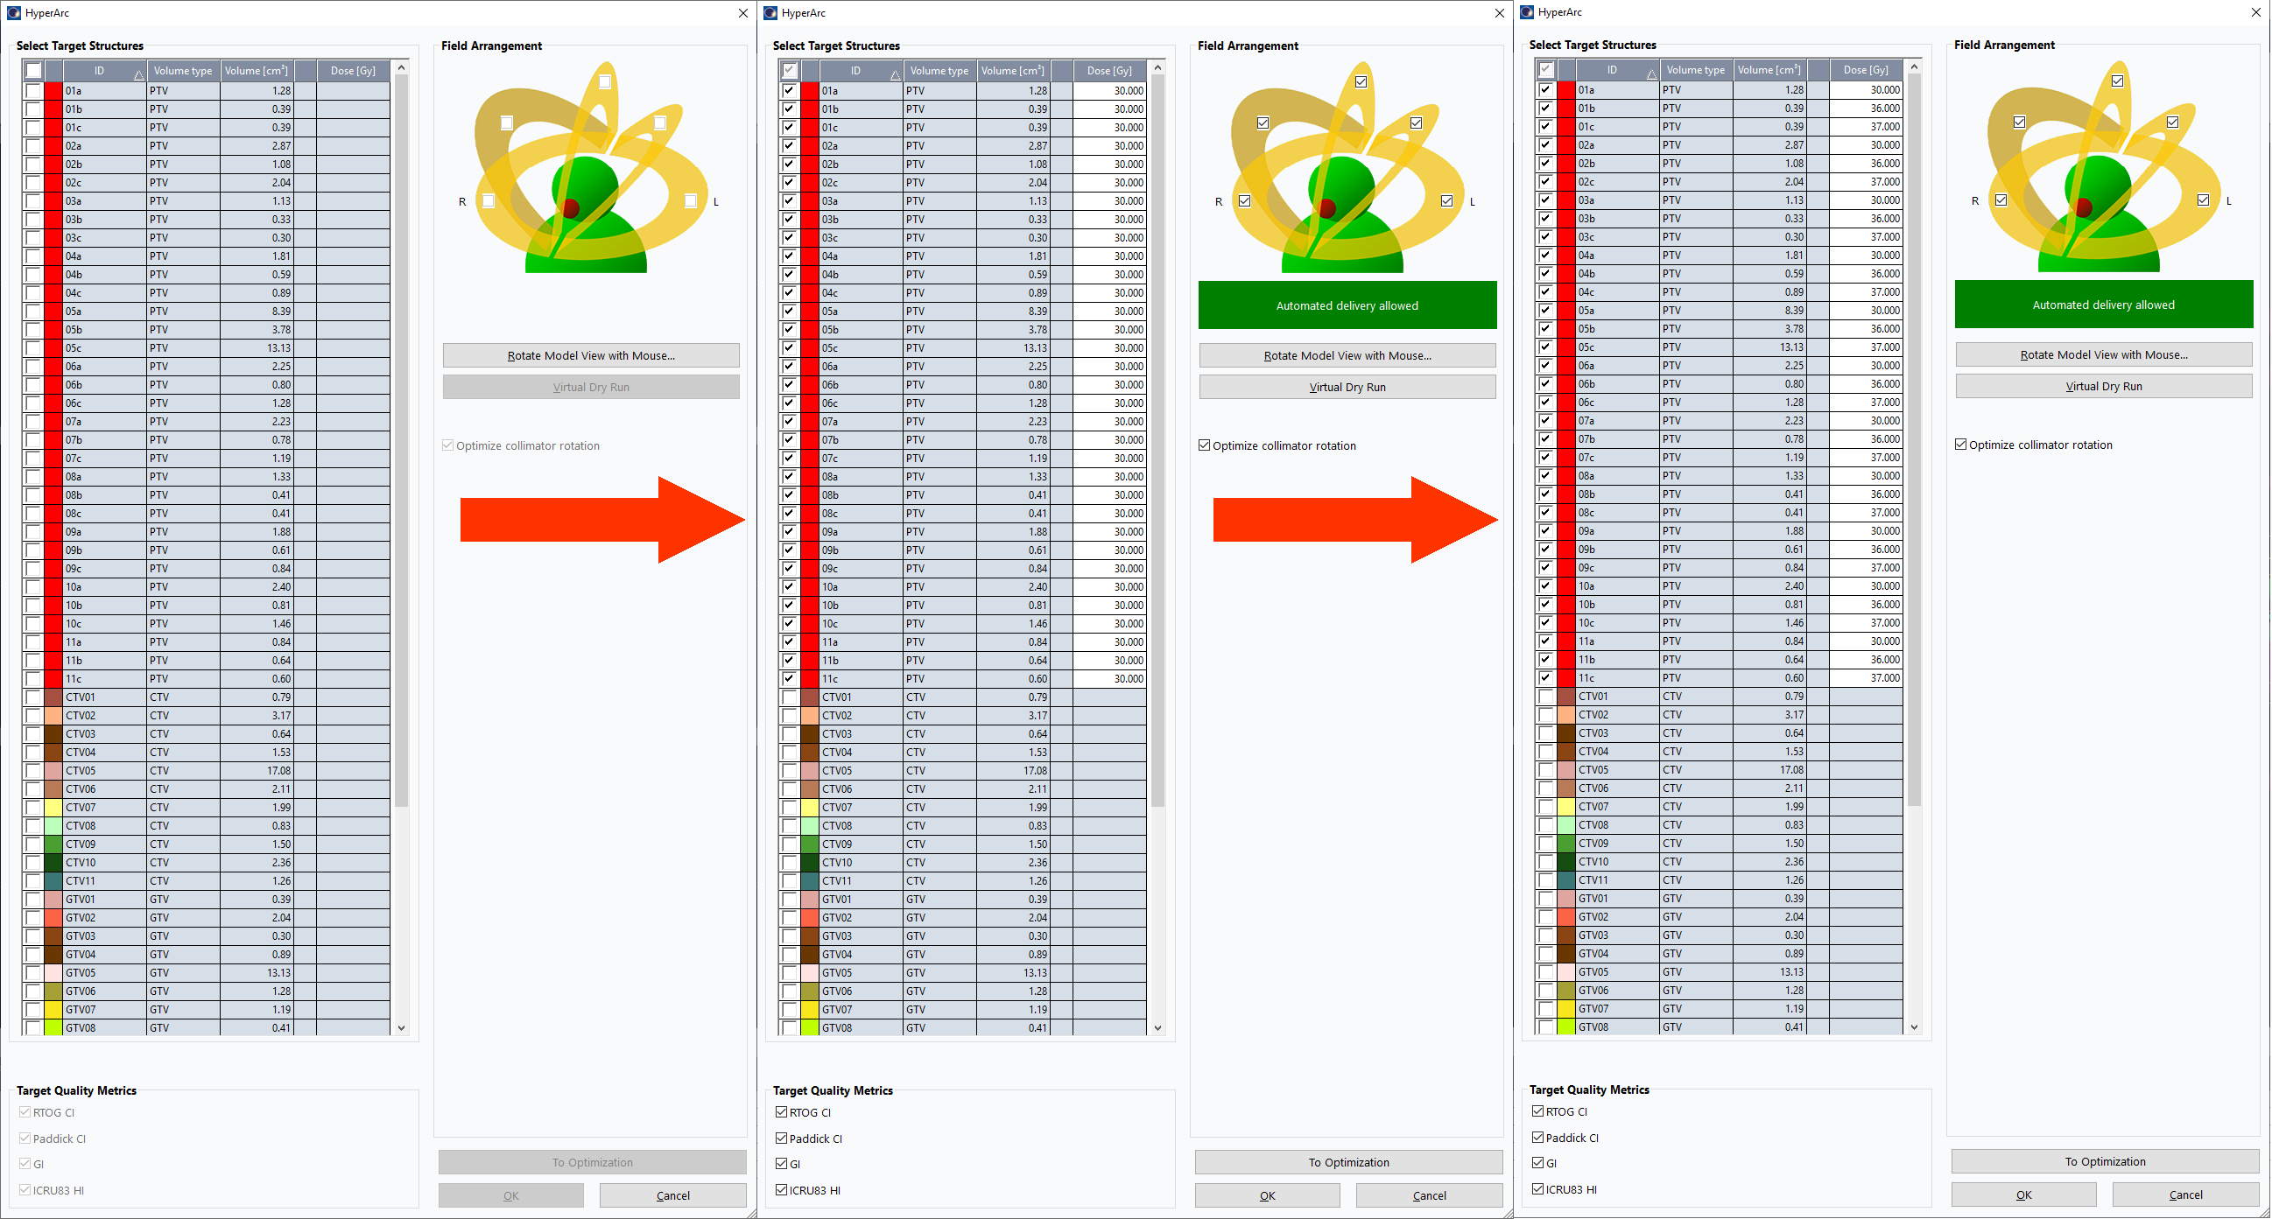Viewport: 2272px width, 1219px height.
Task: Click To Optimization in the right window
Action: click(2105, 1161)
